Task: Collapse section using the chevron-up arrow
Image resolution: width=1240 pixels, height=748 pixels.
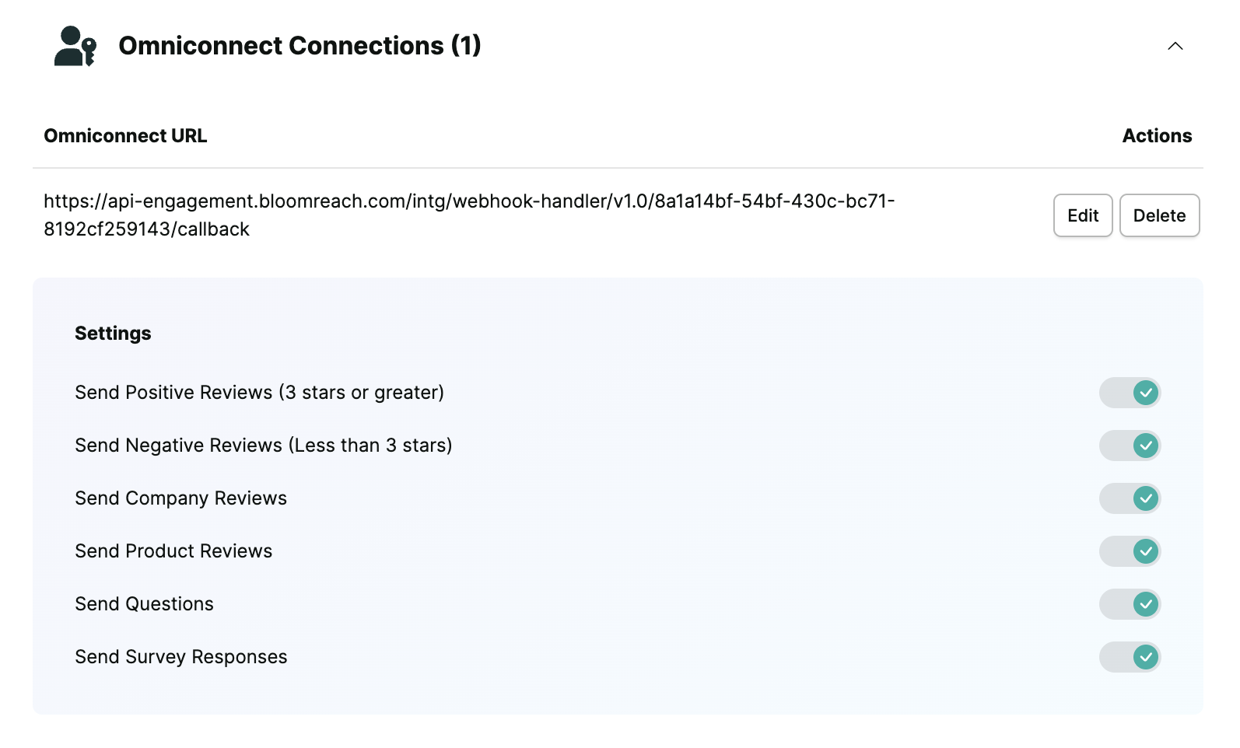Action: click(x=1175, y=46)
